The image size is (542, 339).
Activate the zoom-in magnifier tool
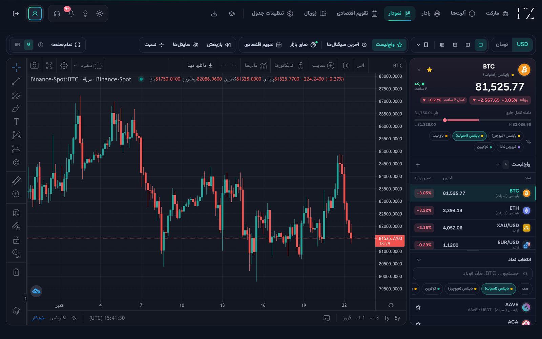coord(16,194)
